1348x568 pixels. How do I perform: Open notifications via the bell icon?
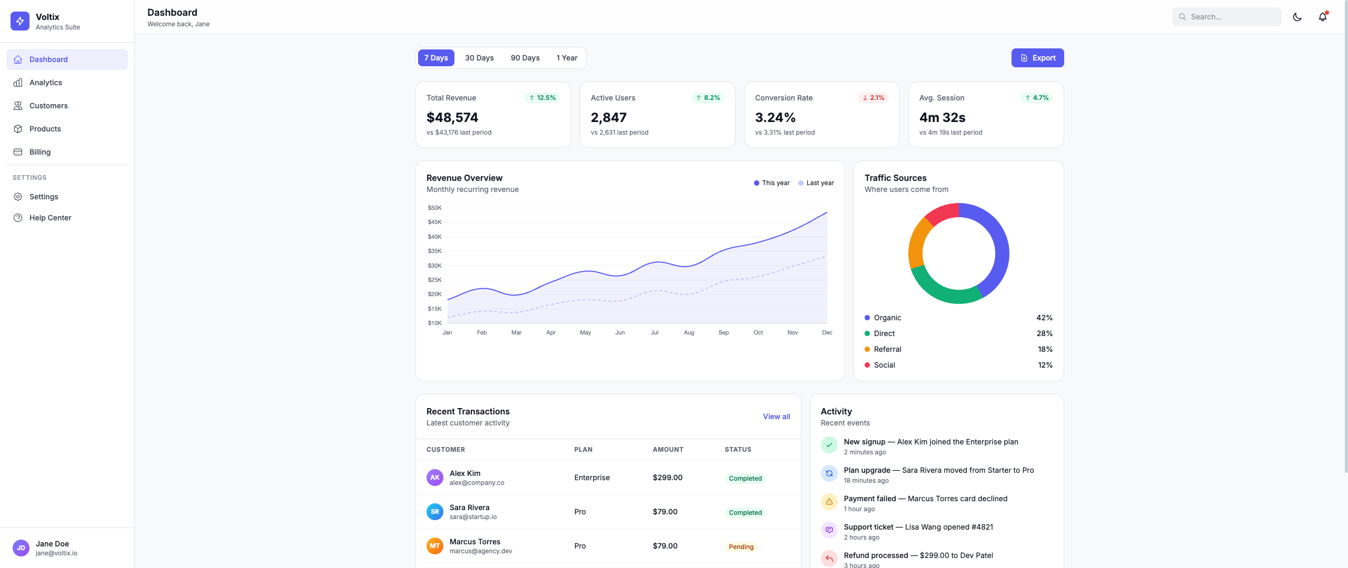[1323, 17]
